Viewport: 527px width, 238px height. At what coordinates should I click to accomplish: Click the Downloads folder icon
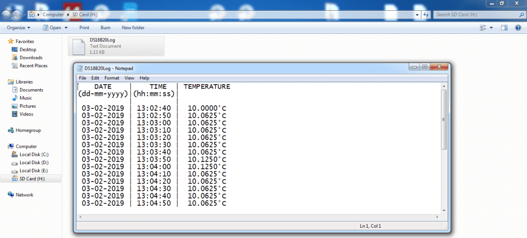tap(14, 57)
